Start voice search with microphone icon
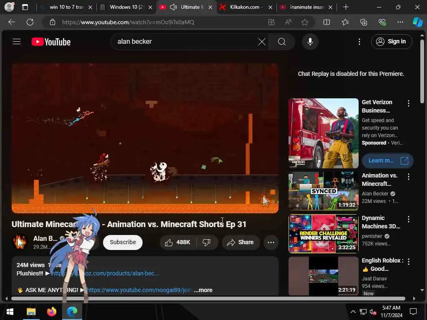427x320 pixels. (x=310, y=42)
